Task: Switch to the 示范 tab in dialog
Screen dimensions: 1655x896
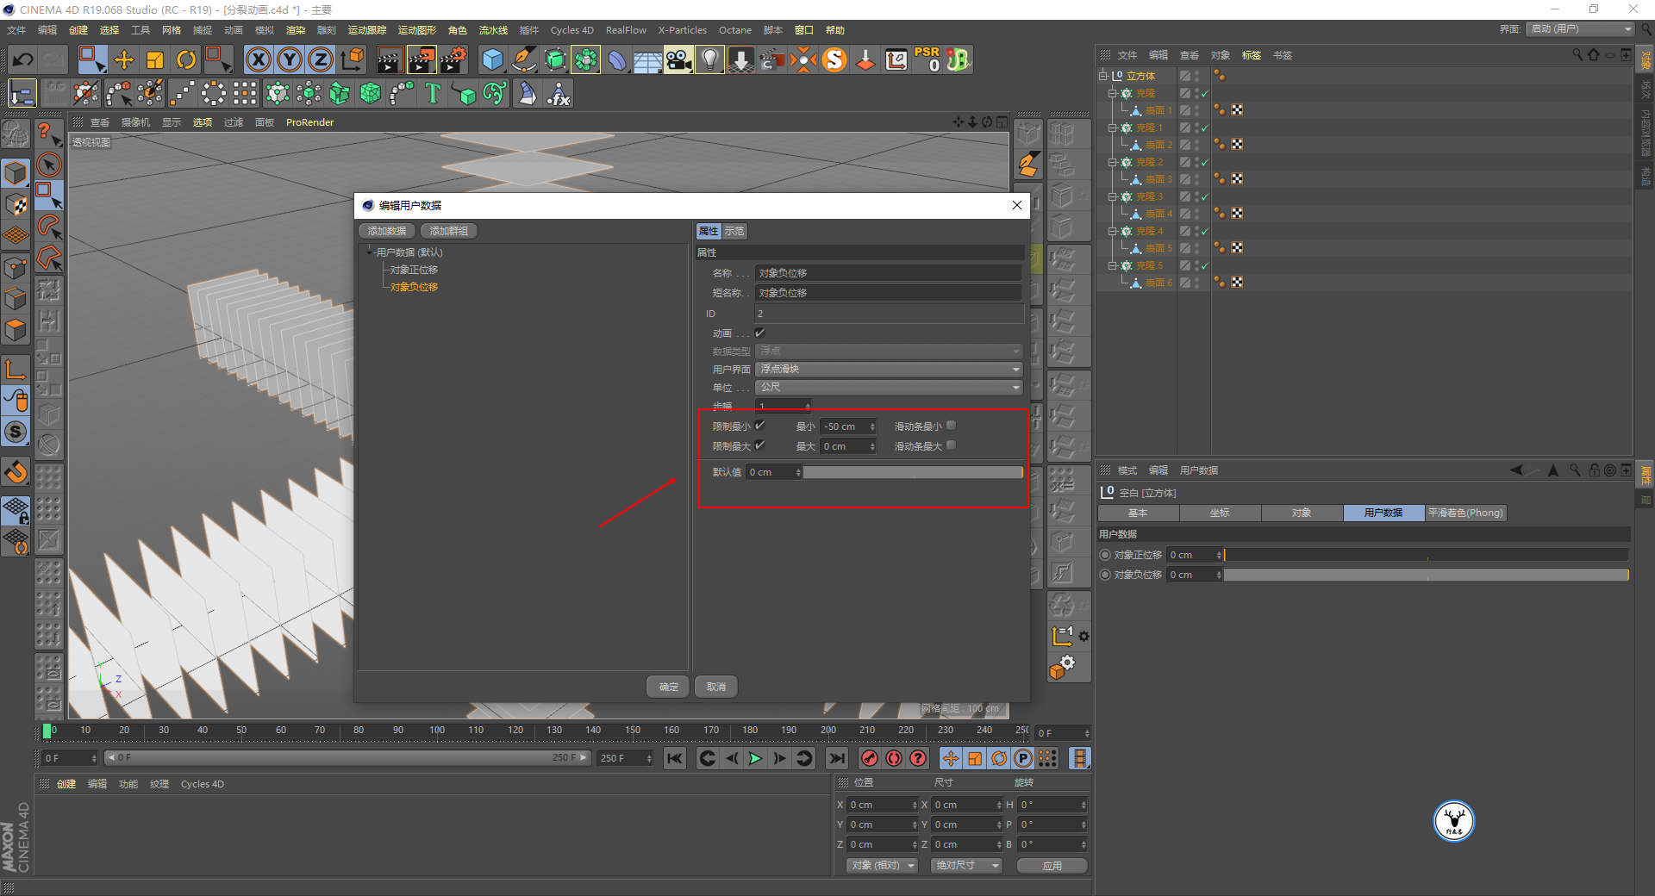Action: [x=734, y=231]
